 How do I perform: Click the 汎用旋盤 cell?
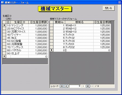pos(20,44)
